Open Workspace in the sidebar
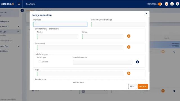Screen dimensions: 180x101 [4, 21]
